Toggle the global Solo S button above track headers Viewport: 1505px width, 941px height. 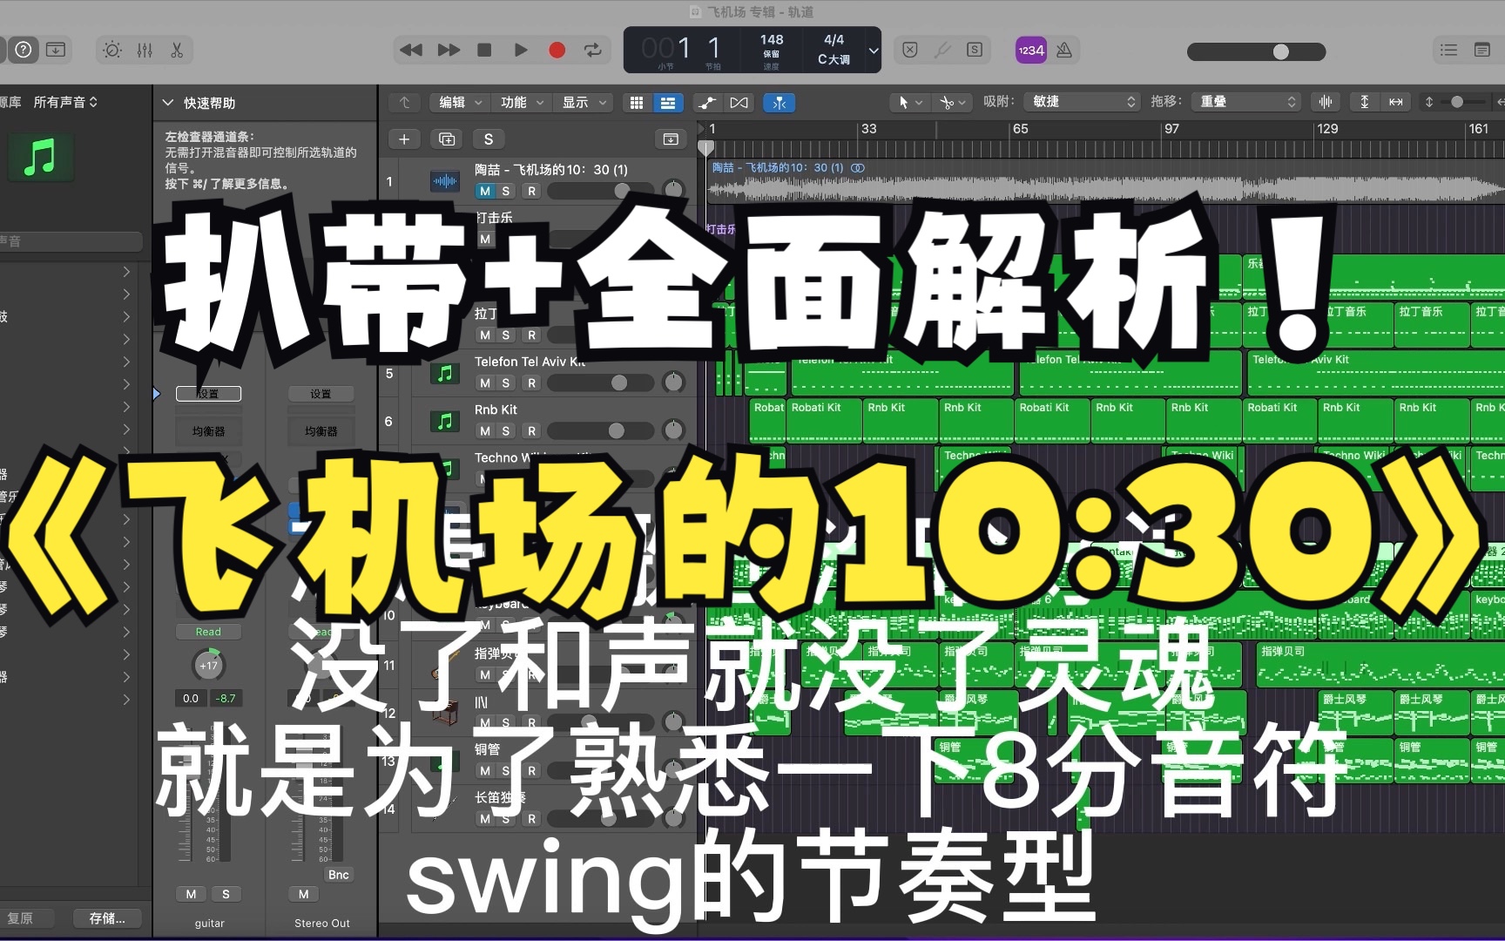489,139
